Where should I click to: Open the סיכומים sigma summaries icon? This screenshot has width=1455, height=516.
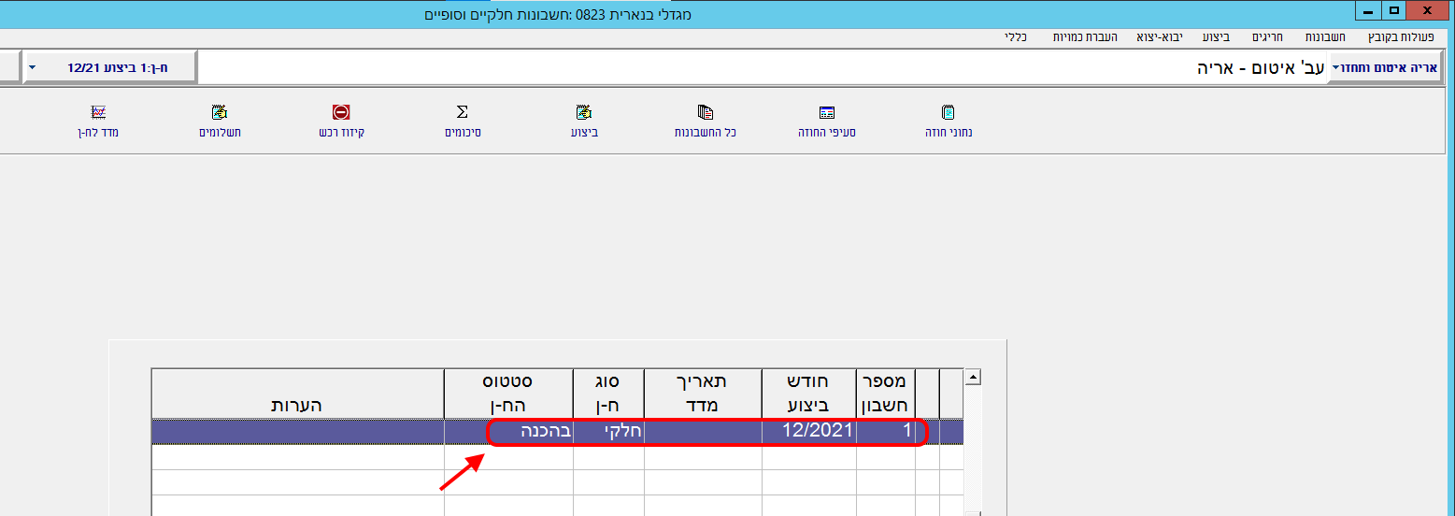[x=463, y=113]
